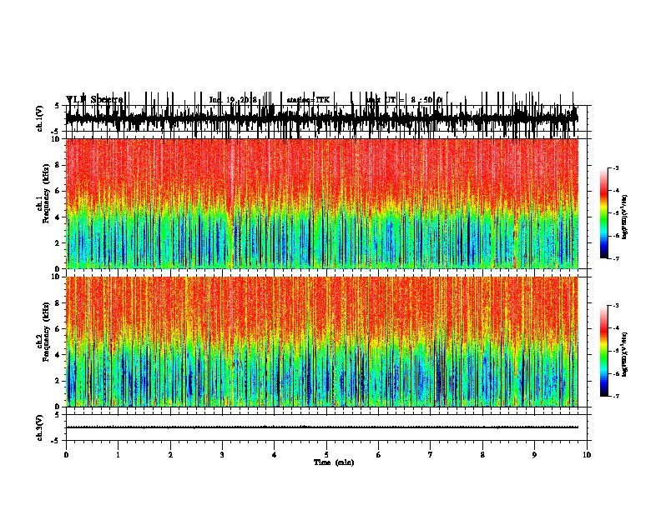The width and height of the screenshot is (661, 510).
Task: Click the "ch.1(V)" axis label
Action: coord(40,118)
